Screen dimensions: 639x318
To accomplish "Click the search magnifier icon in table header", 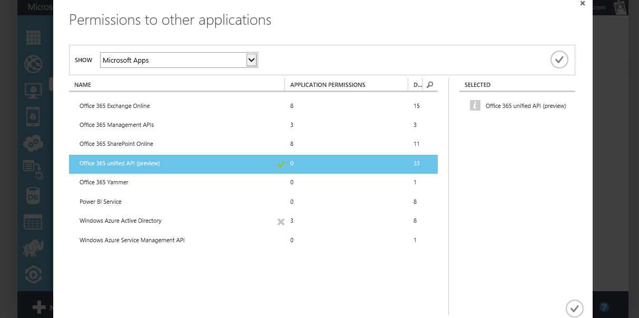I will coord(430,84).
